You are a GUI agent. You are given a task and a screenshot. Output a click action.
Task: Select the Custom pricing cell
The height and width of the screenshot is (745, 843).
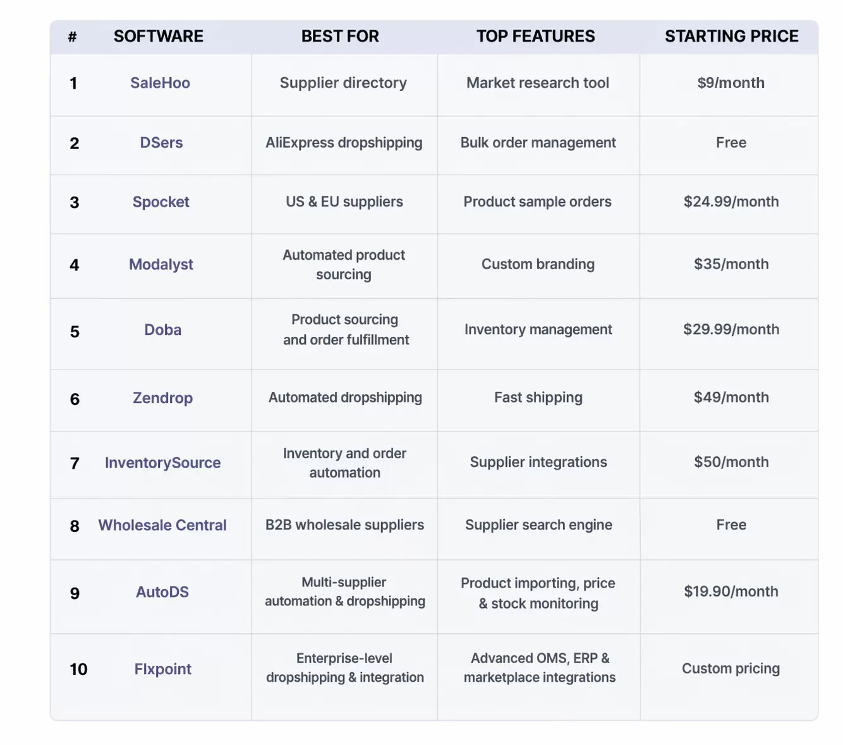731,669
